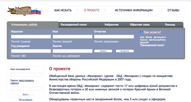The width and height of the screenshot is (191, 102).
Task: Open the КАК ИСКАТЬ menu item
Action: pyautogui.click(x=63, y=10)
